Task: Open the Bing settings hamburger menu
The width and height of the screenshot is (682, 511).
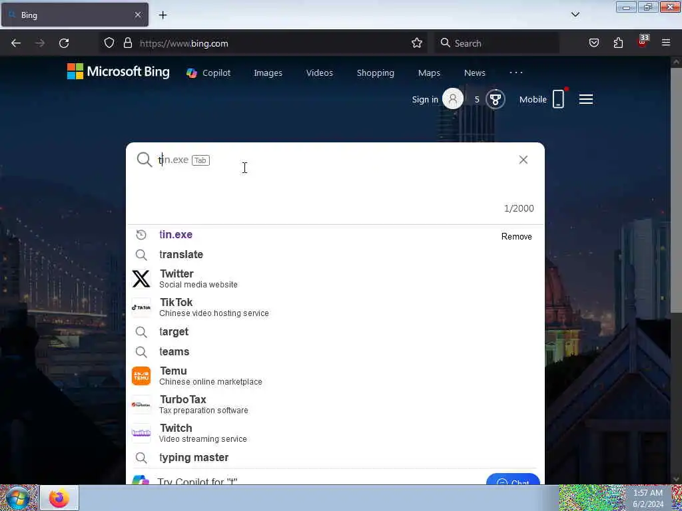Action: (586, 100)
